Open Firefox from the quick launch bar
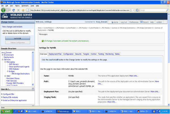 click(19, 111)
